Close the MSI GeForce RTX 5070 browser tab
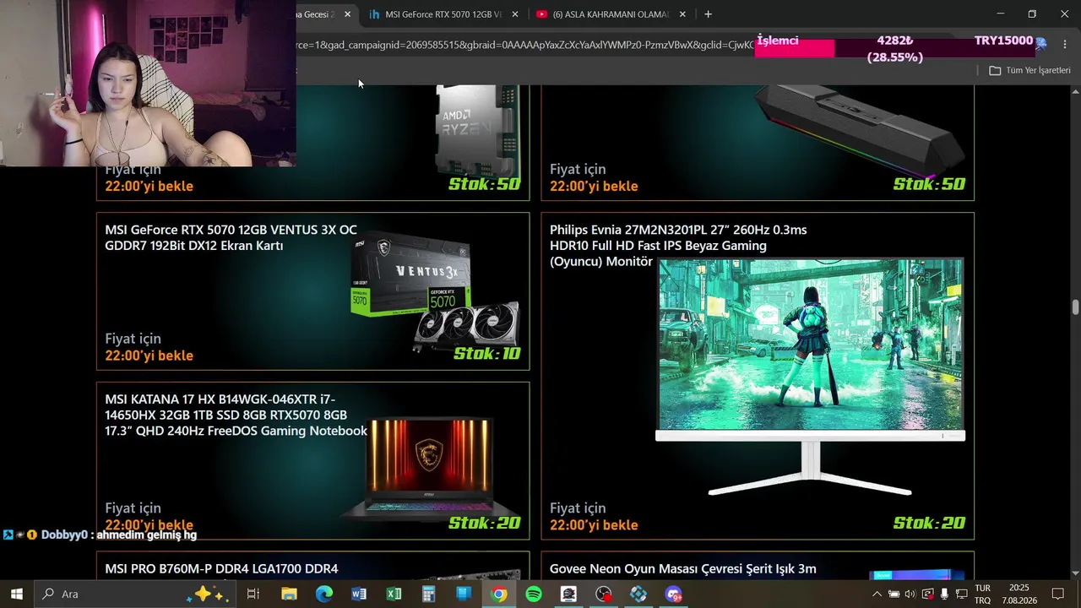Image resolution: width=1081 pixels, height=608 pixels. (515, 14)
